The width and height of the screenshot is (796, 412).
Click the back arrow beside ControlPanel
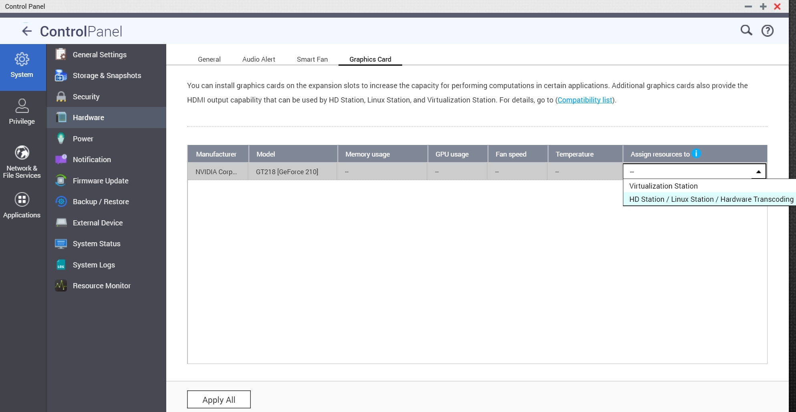(x=27, y=31)
